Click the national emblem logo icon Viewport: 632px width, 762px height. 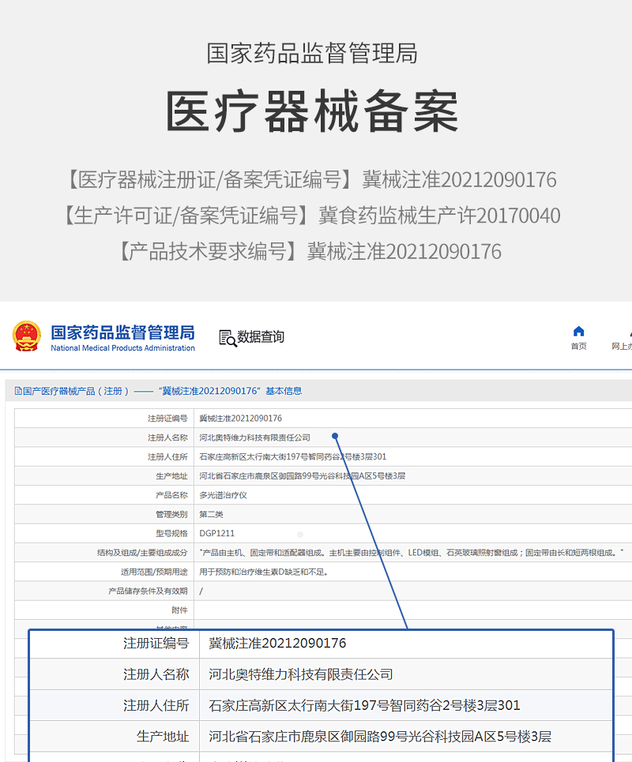pos(26,336)
